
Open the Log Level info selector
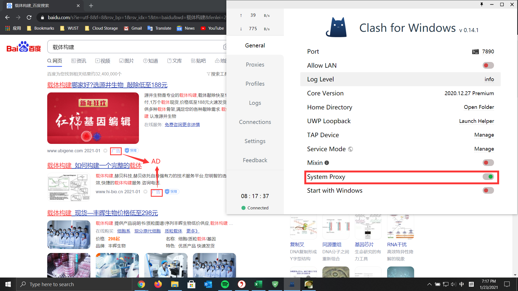(x=489, y=79)
